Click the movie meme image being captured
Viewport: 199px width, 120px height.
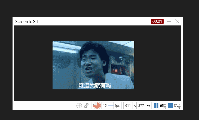93,65
